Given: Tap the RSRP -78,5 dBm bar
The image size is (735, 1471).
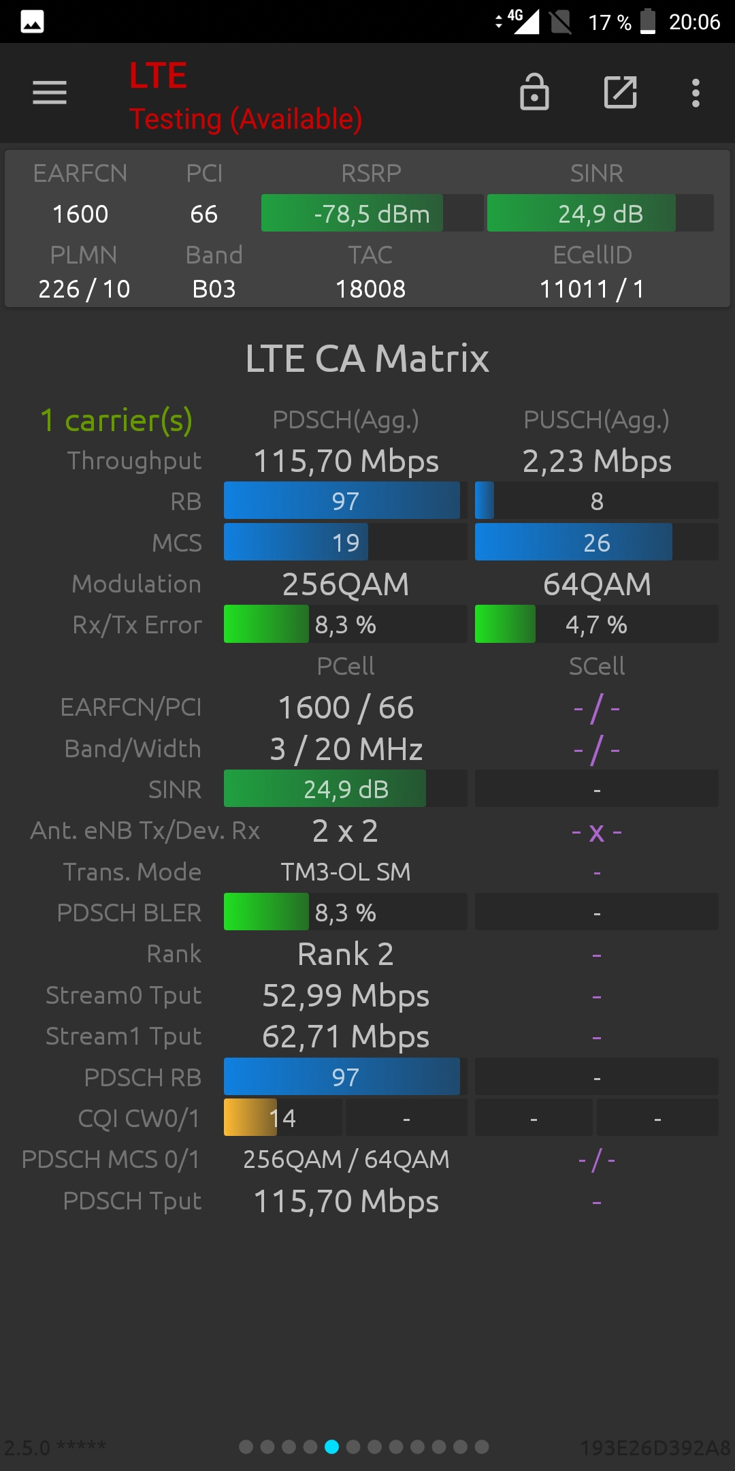Looking at the screenshot, I should (372, 213).
